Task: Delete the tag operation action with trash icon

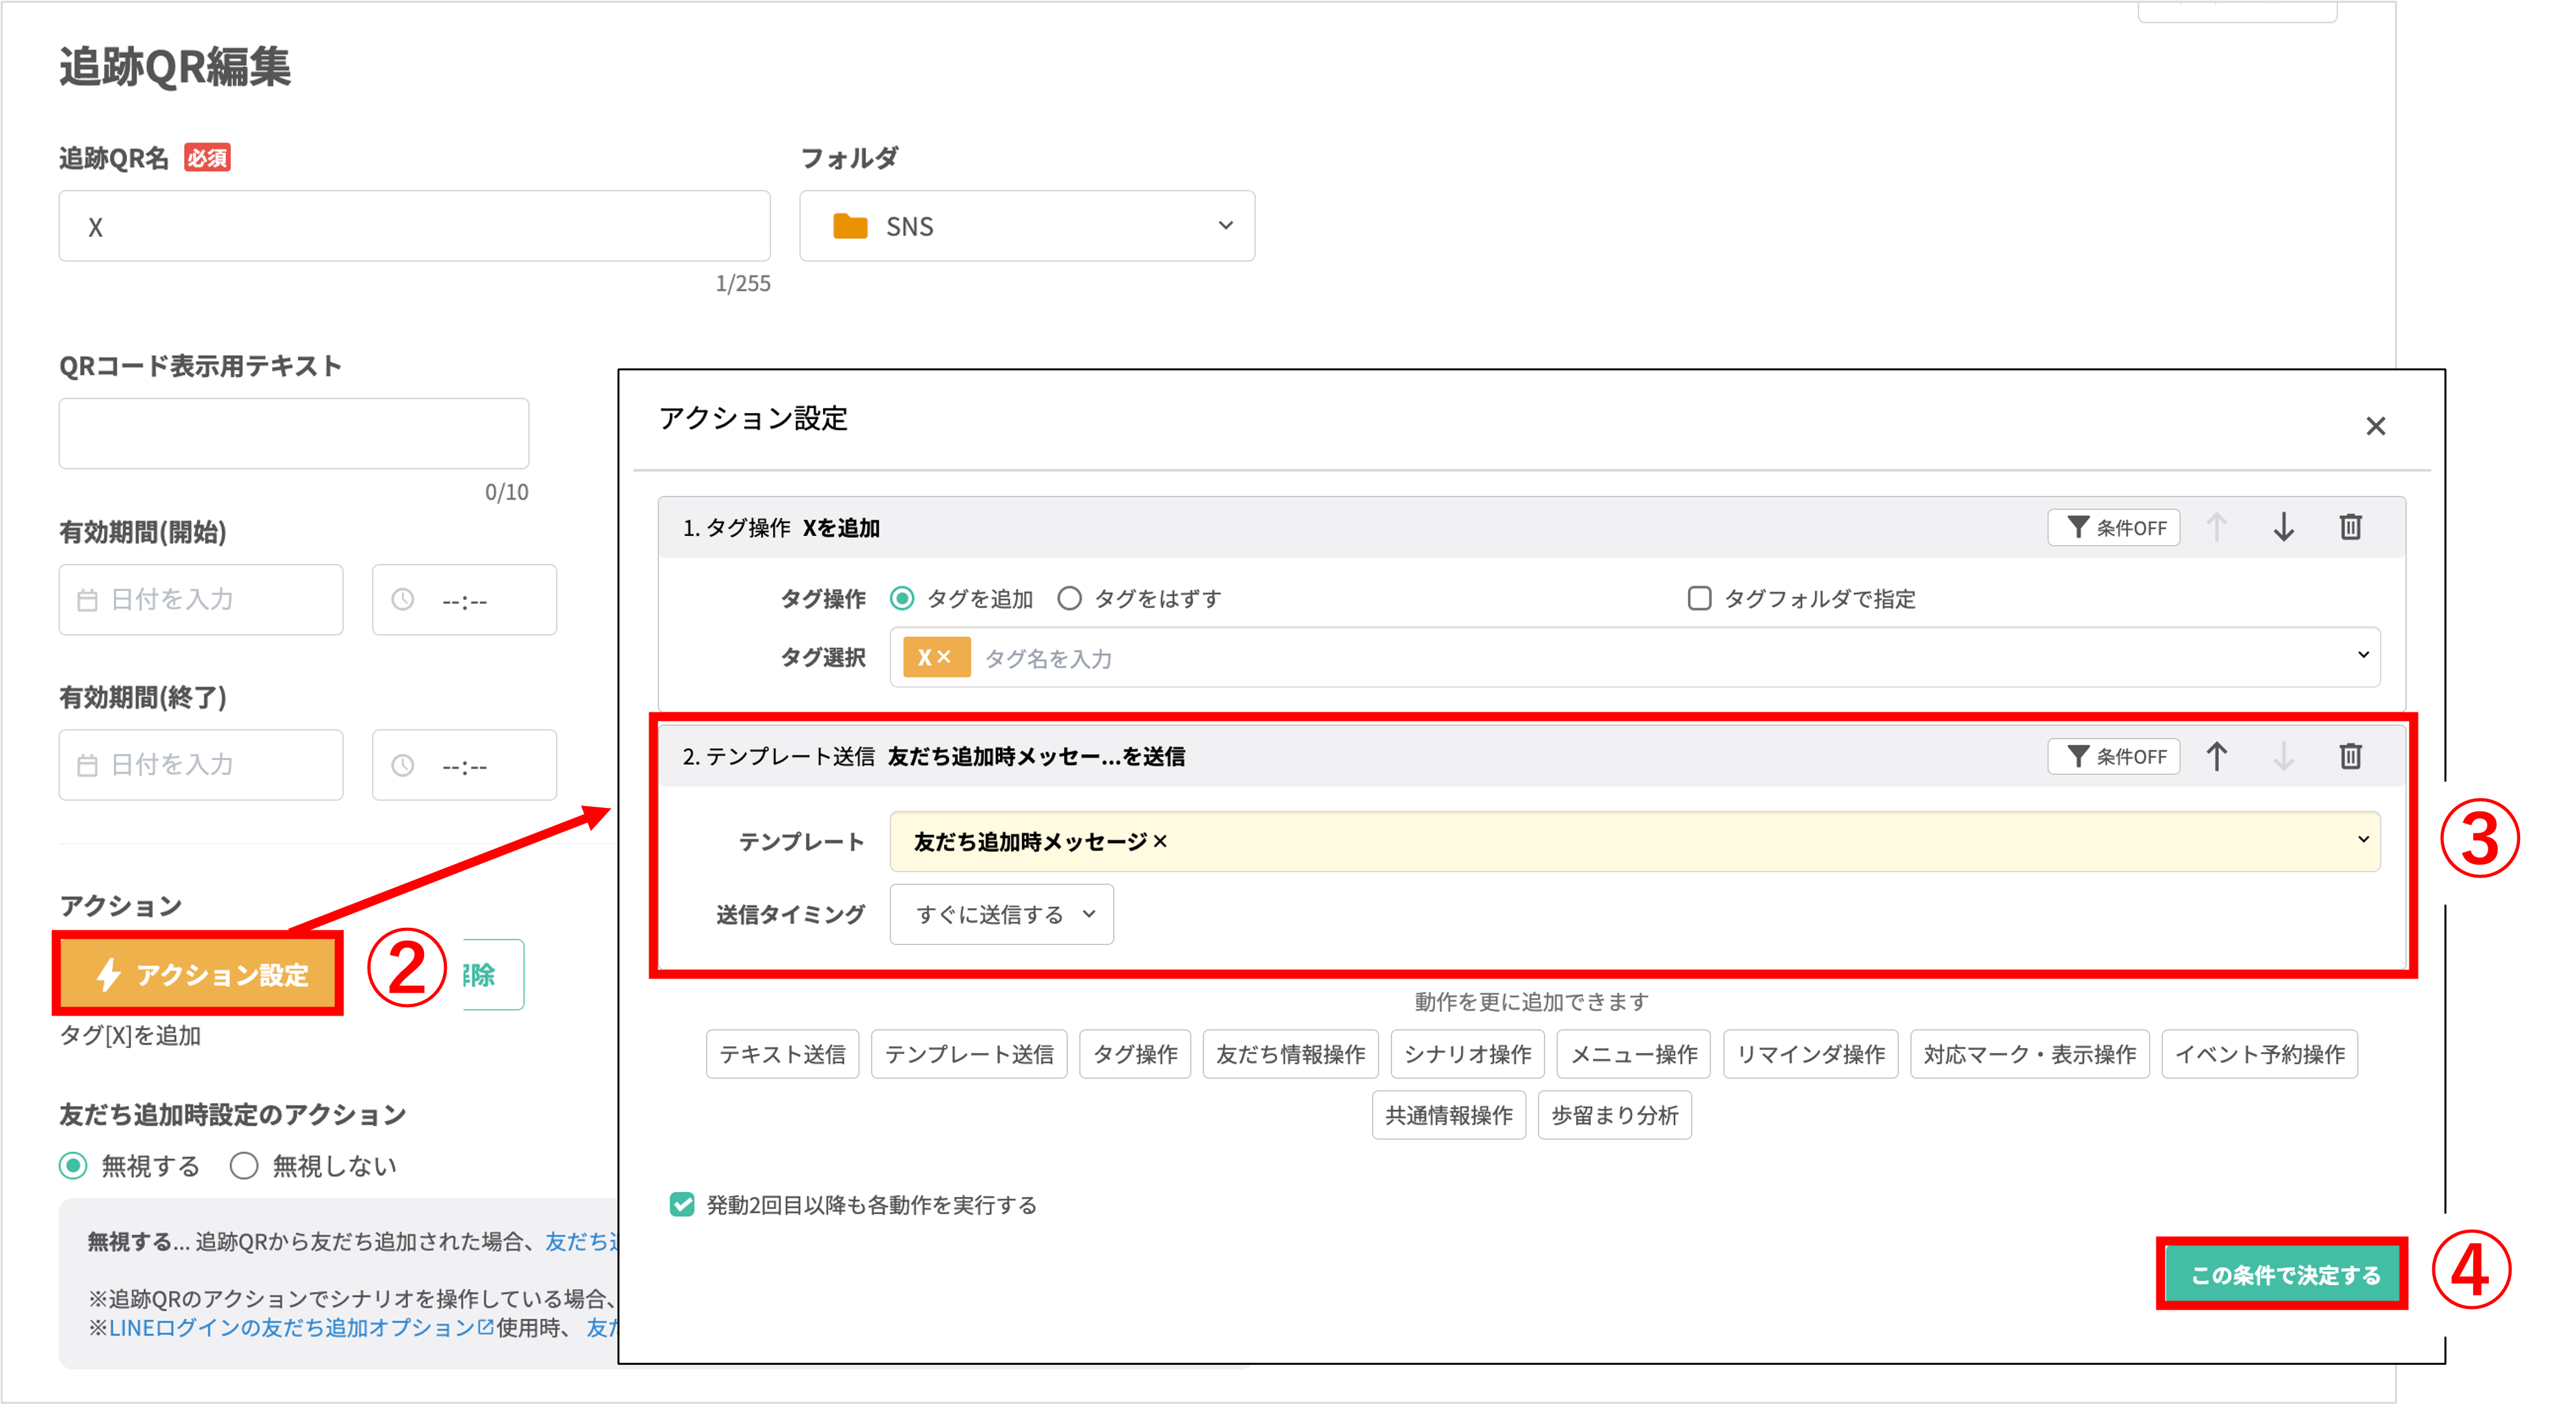Action: (2350, 527)
